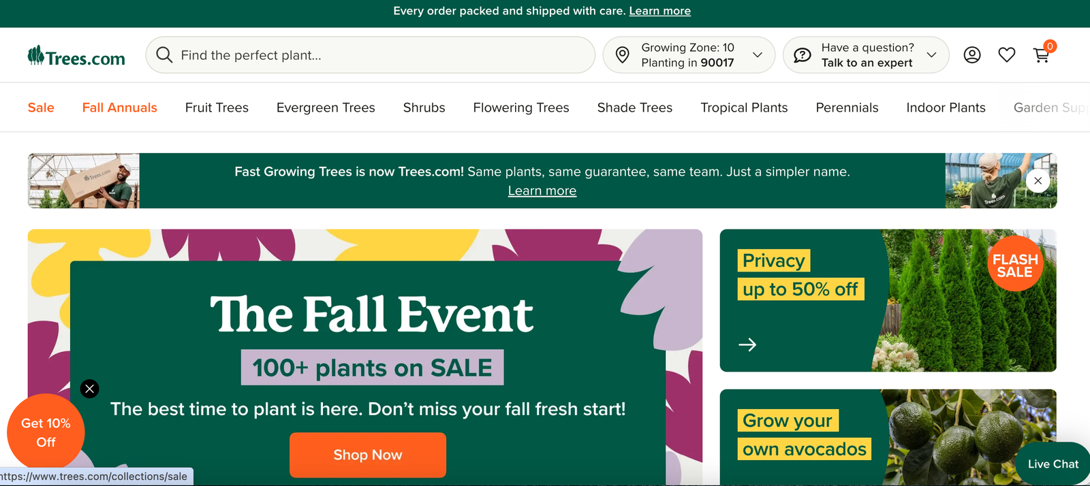The width and height of the screenshot is (1090, 486).
Task: Dismiss the Trees.com rename announcement banner
Action: (1038, 180)
